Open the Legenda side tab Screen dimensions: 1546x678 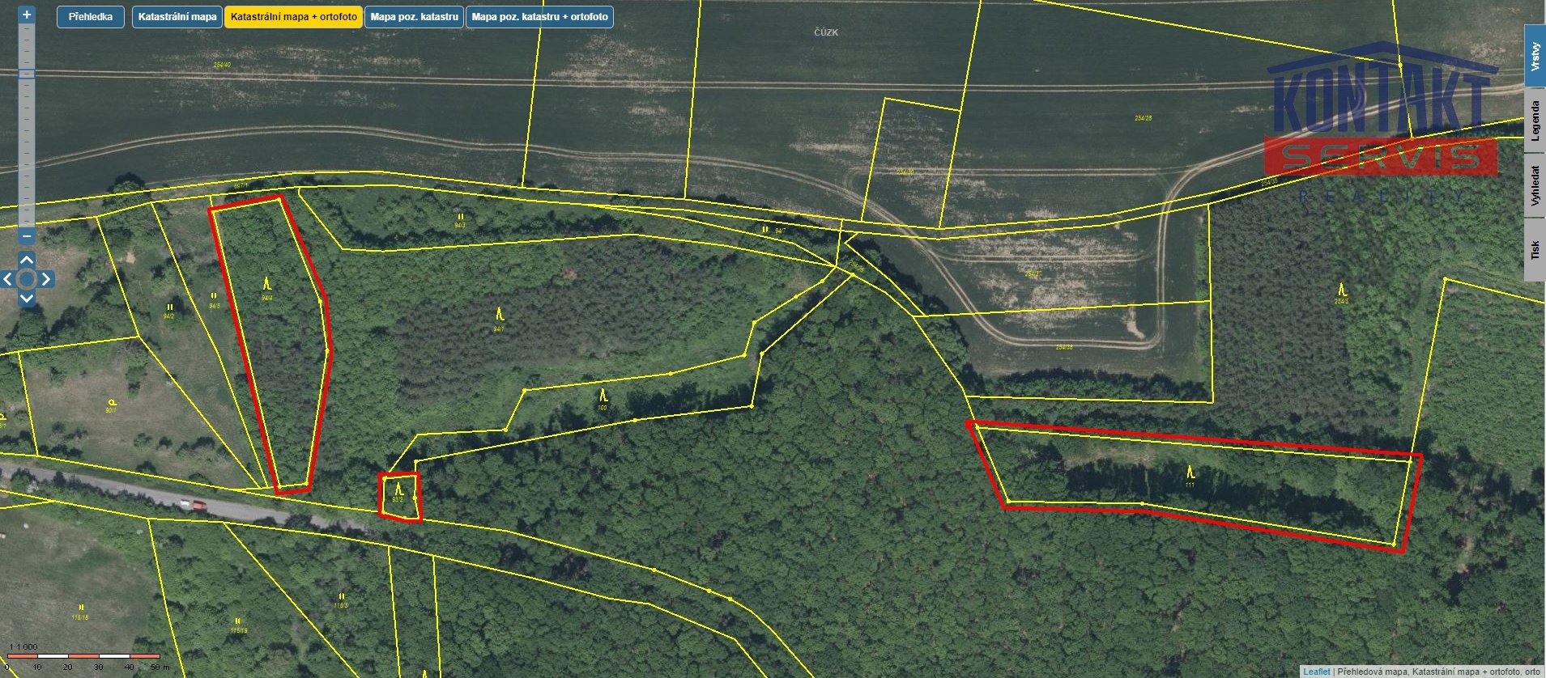pos(1535,121)
